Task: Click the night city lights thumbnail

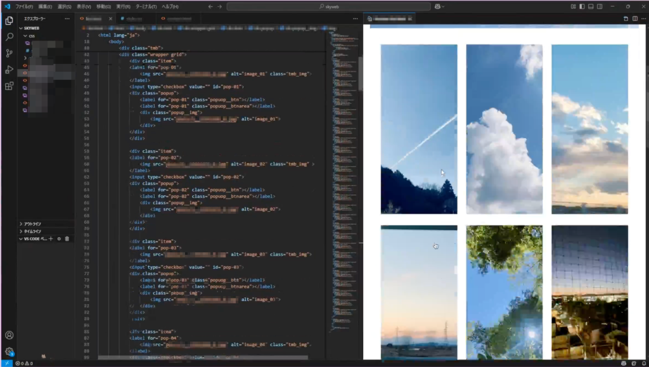Action: click(x=589, y=292)
